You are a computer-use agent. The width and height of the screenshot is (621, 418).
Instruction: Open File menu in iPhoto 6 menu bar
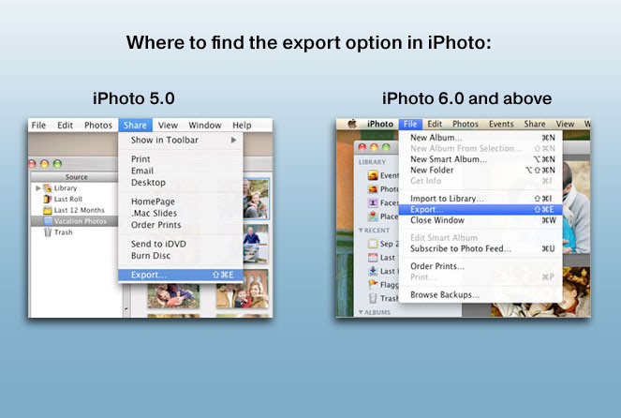tap(410, 124)
